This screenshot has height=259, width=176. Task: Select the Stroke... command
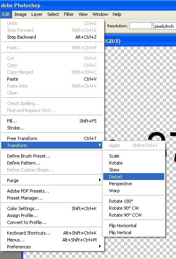click(x=52, y=128)
